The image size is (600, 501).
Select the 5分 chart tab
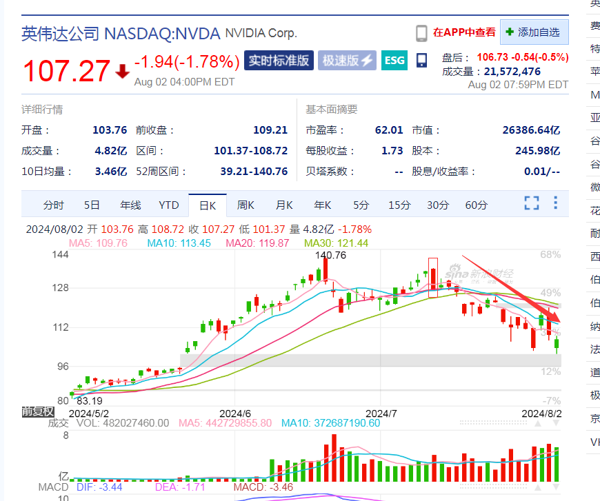[x=361, y=205]
